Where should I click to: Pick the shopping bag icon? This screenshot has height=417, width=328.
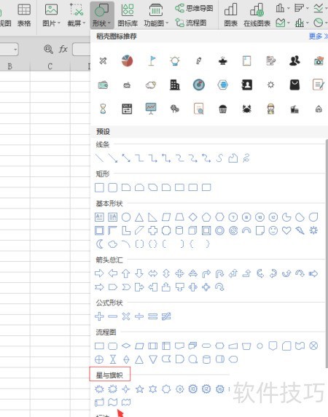[294, 85]
